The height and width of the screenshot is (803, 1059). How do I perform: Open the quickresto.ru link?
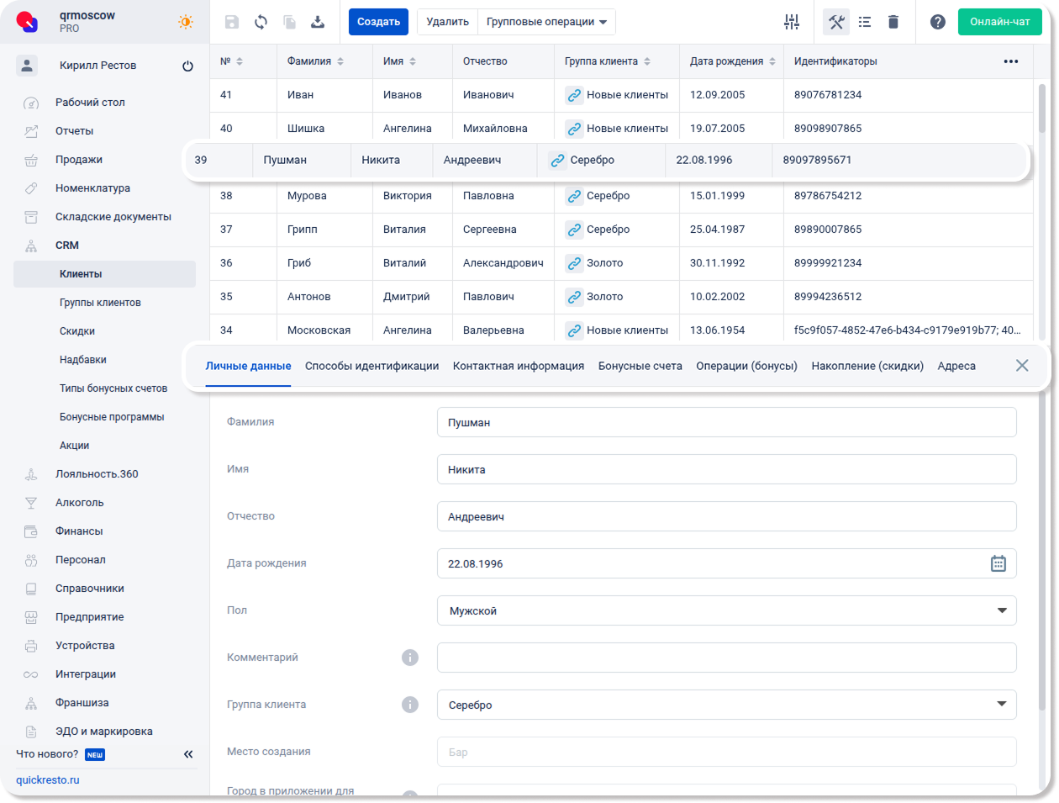tap(48, 780)
